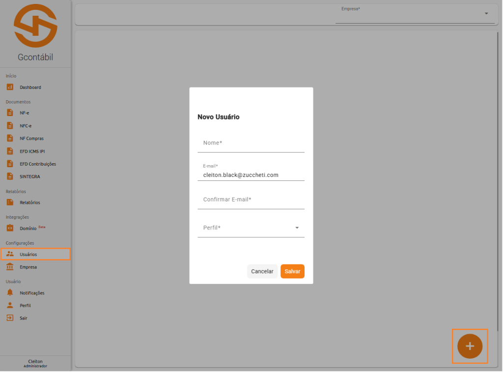Click the round plus add-user button
This screenshot has width=503, height=372.
pos(470,346)
